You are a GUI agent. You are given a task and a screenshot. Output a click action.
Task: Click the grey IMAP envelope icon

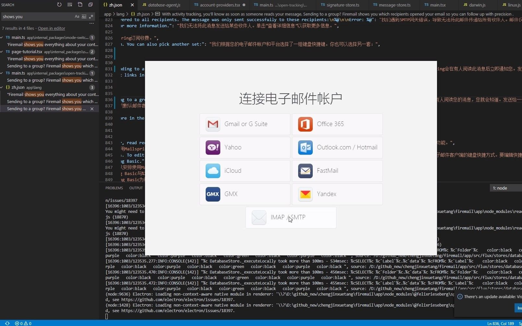[x=259, y=217]
